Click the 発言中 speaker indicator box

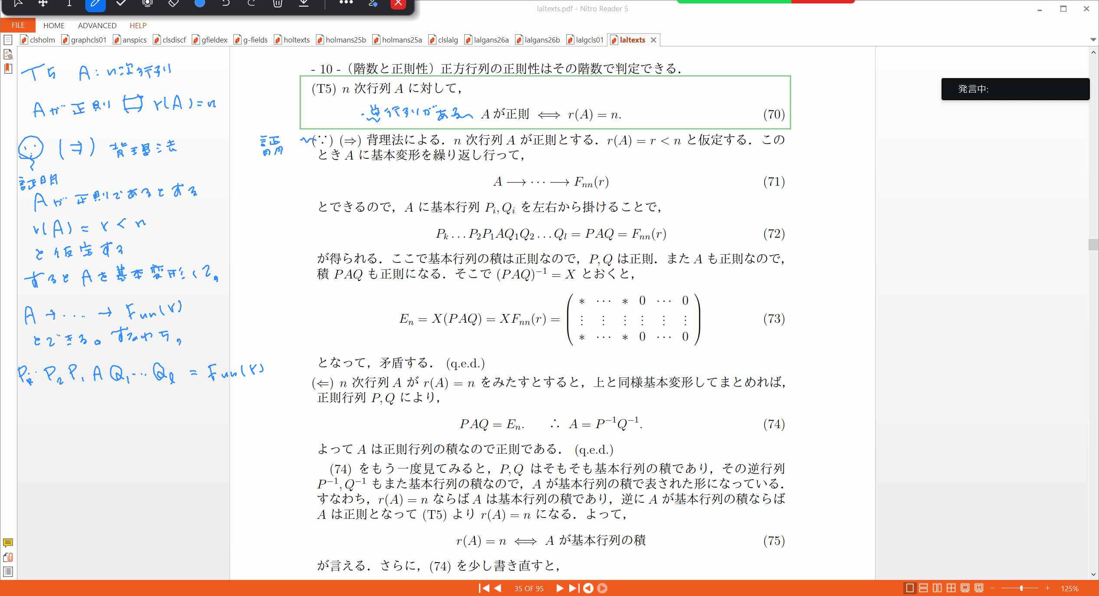click(1015, 89)
